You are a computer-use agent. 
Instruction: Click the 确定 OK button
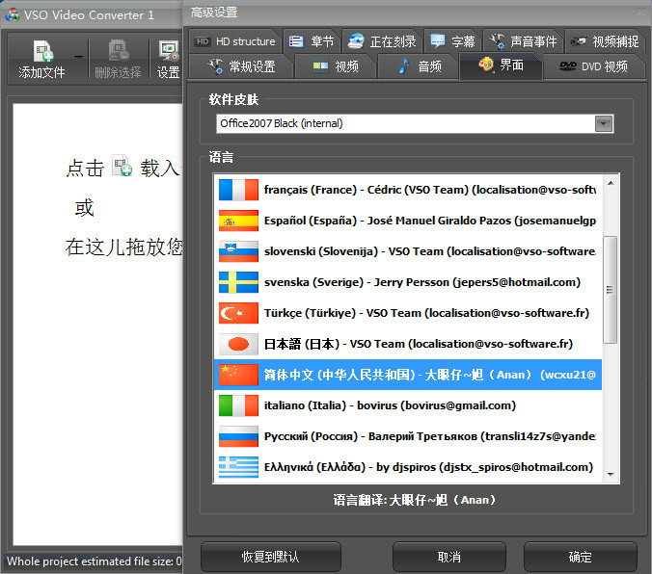[580, 557]
